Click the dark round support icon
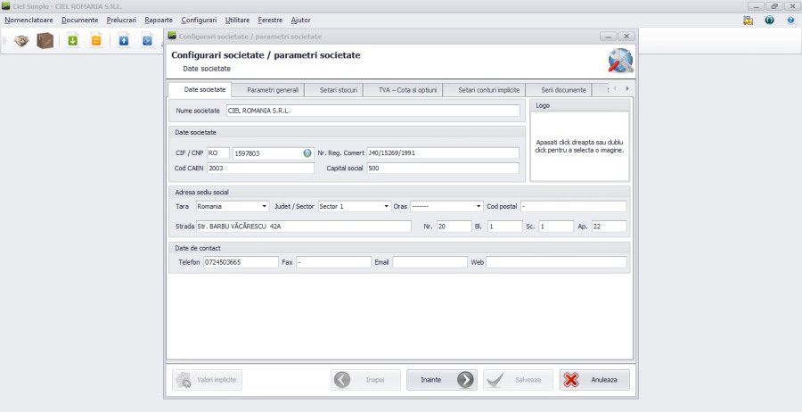The height and width of the screenshot is (412, 802). pyautogui.click(x=770, y=20)
